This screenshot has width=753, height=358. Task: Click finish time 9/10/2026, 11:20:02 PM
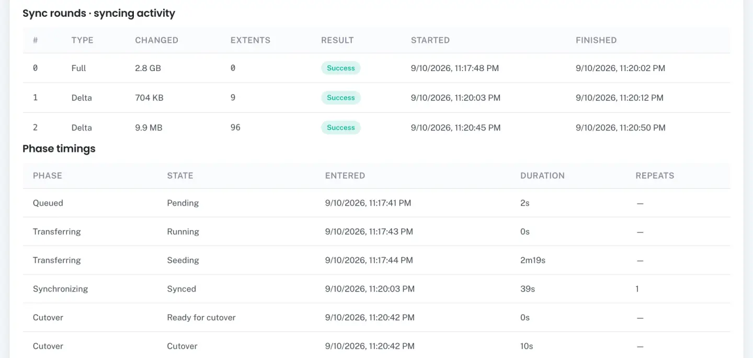(x=620, y=68)
